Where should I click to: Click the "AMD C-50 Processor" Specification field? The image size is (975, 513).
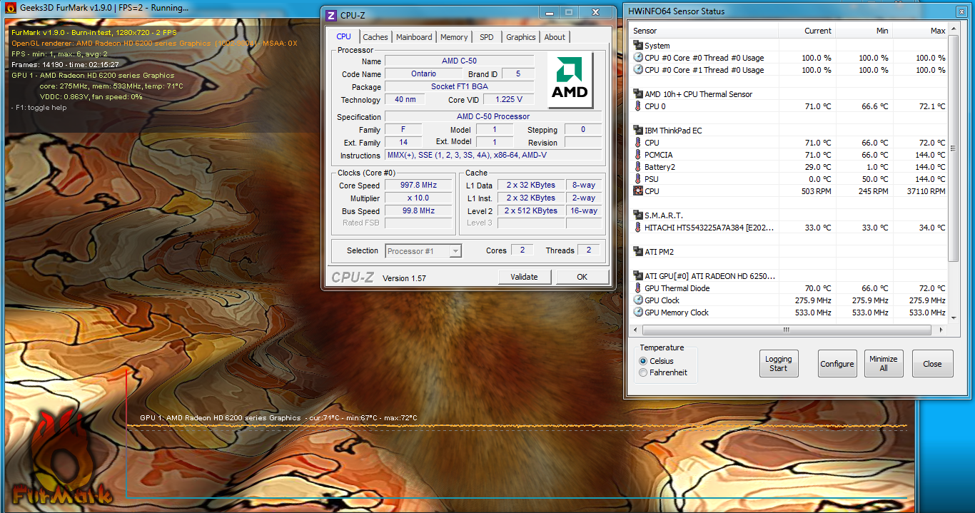493,117
